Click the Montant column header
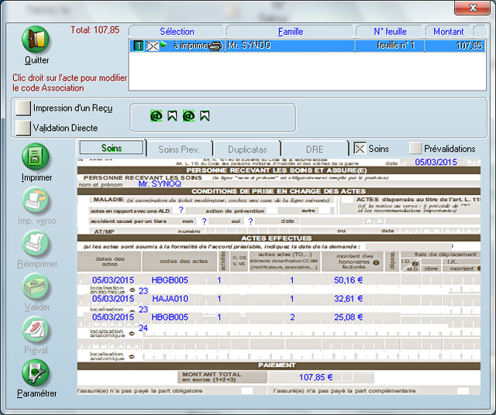 [448, 32]
